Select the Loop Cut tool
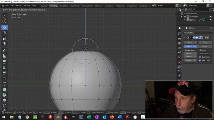The image size is (214, 120). click(4, 78)
